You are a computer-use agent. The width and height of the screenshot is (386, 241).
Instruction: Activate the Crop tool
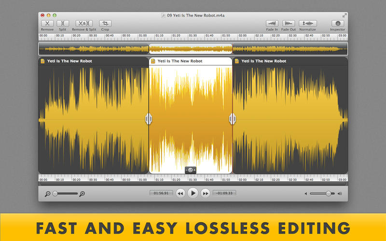point(105,23)
